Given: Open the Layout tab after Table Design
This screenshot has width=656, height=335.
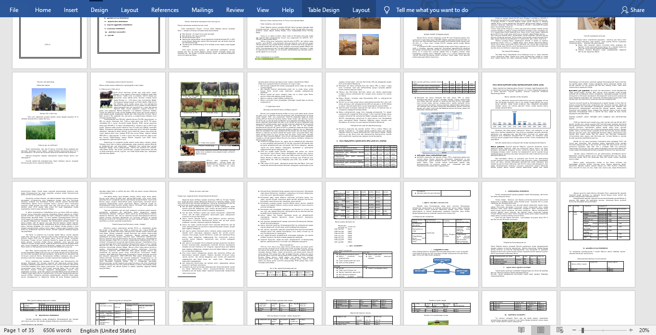Looking at the screenshot, I should tap(361, 10).
